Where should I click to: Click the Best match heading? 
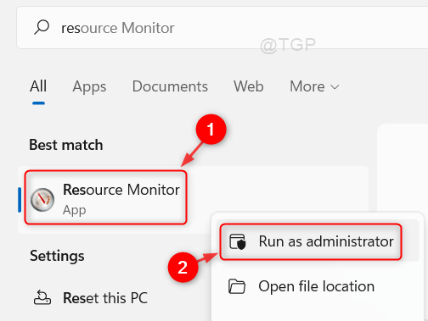[66, 145]
